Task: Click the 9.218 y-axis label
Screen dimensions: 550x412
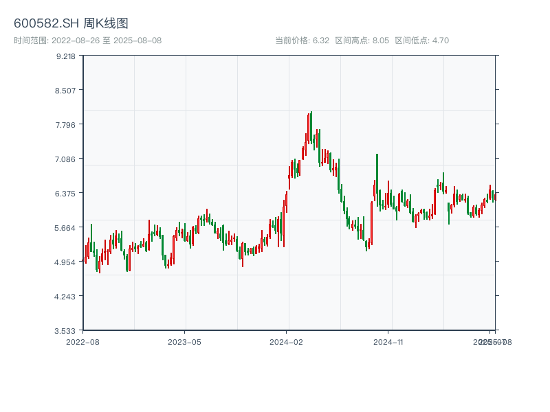Action: [66, 56]
